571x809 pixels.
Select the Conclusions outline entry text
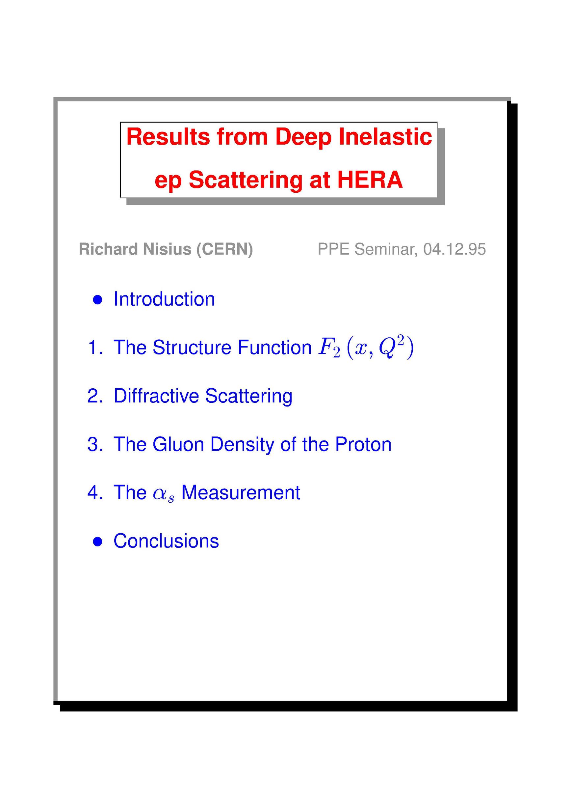point(166,541)
